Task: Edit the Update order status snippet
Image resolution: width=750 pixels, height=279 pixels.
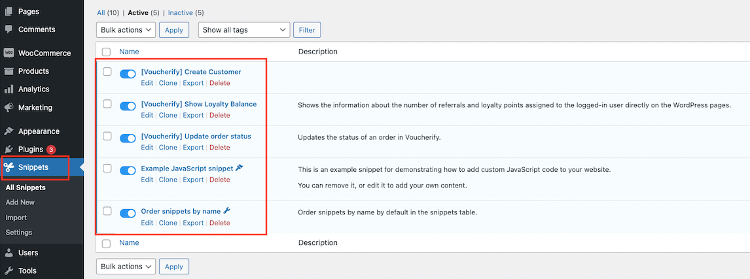Action: click(x=147, y=148)
